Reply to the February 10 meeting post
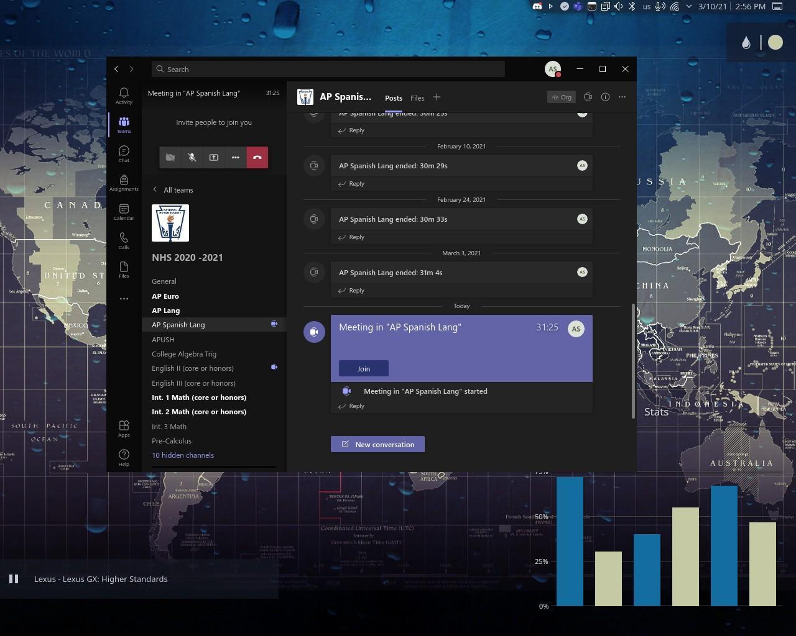The width and height of the screenshot is (796, 636). [351, 184]
